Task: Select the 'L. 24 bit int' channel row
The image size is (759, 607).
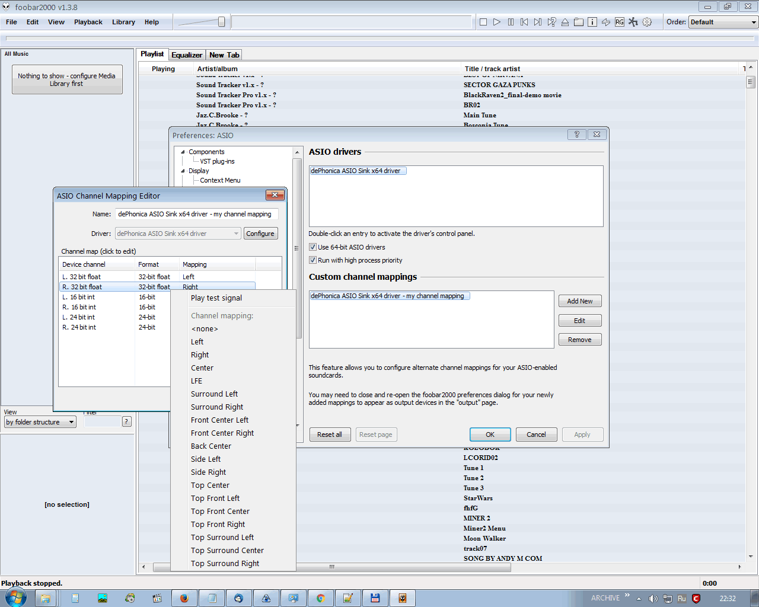Action: (x=116, y=317)
